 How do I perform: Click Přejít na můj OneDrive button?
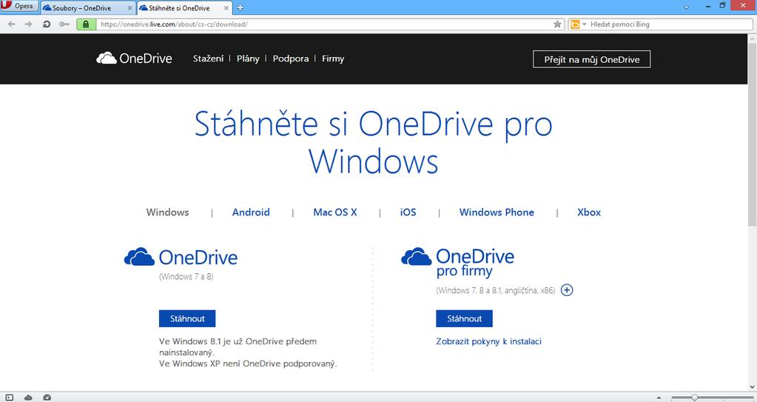coord(591,59)
